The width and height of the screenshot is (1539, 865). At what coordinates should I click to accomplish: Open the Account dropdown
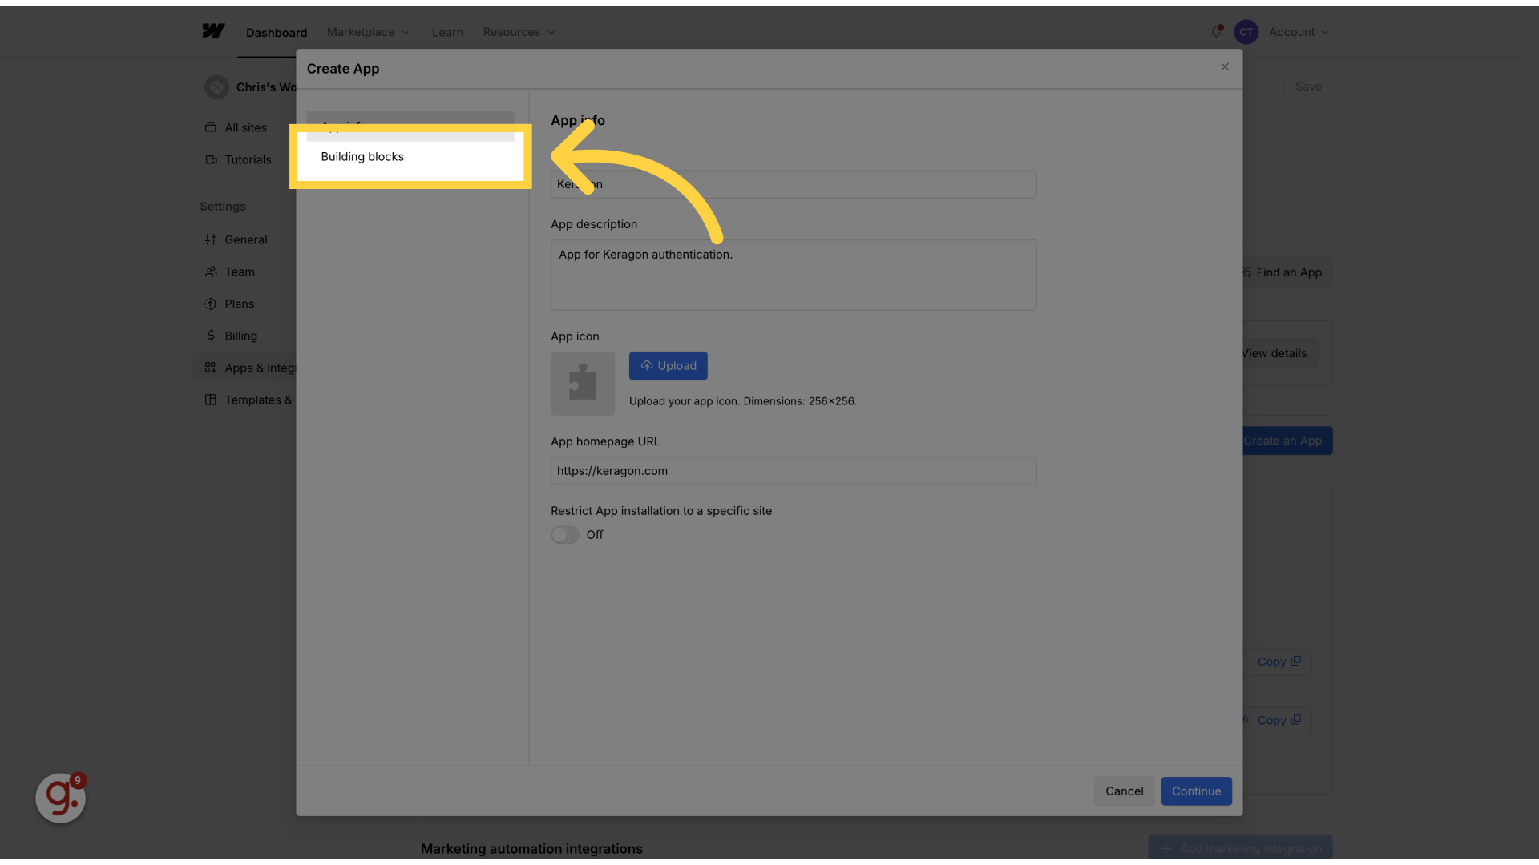tap(1299, 32)
